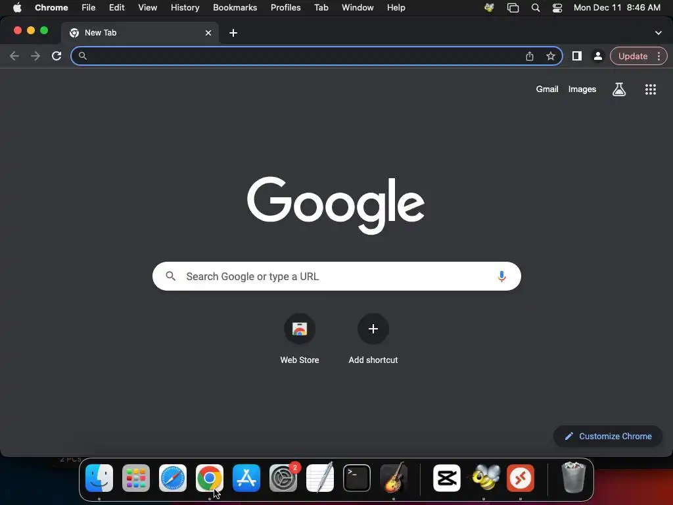Open the Gmail link
This screenshot has height=505, width=673.
click(x=547, y=89)
